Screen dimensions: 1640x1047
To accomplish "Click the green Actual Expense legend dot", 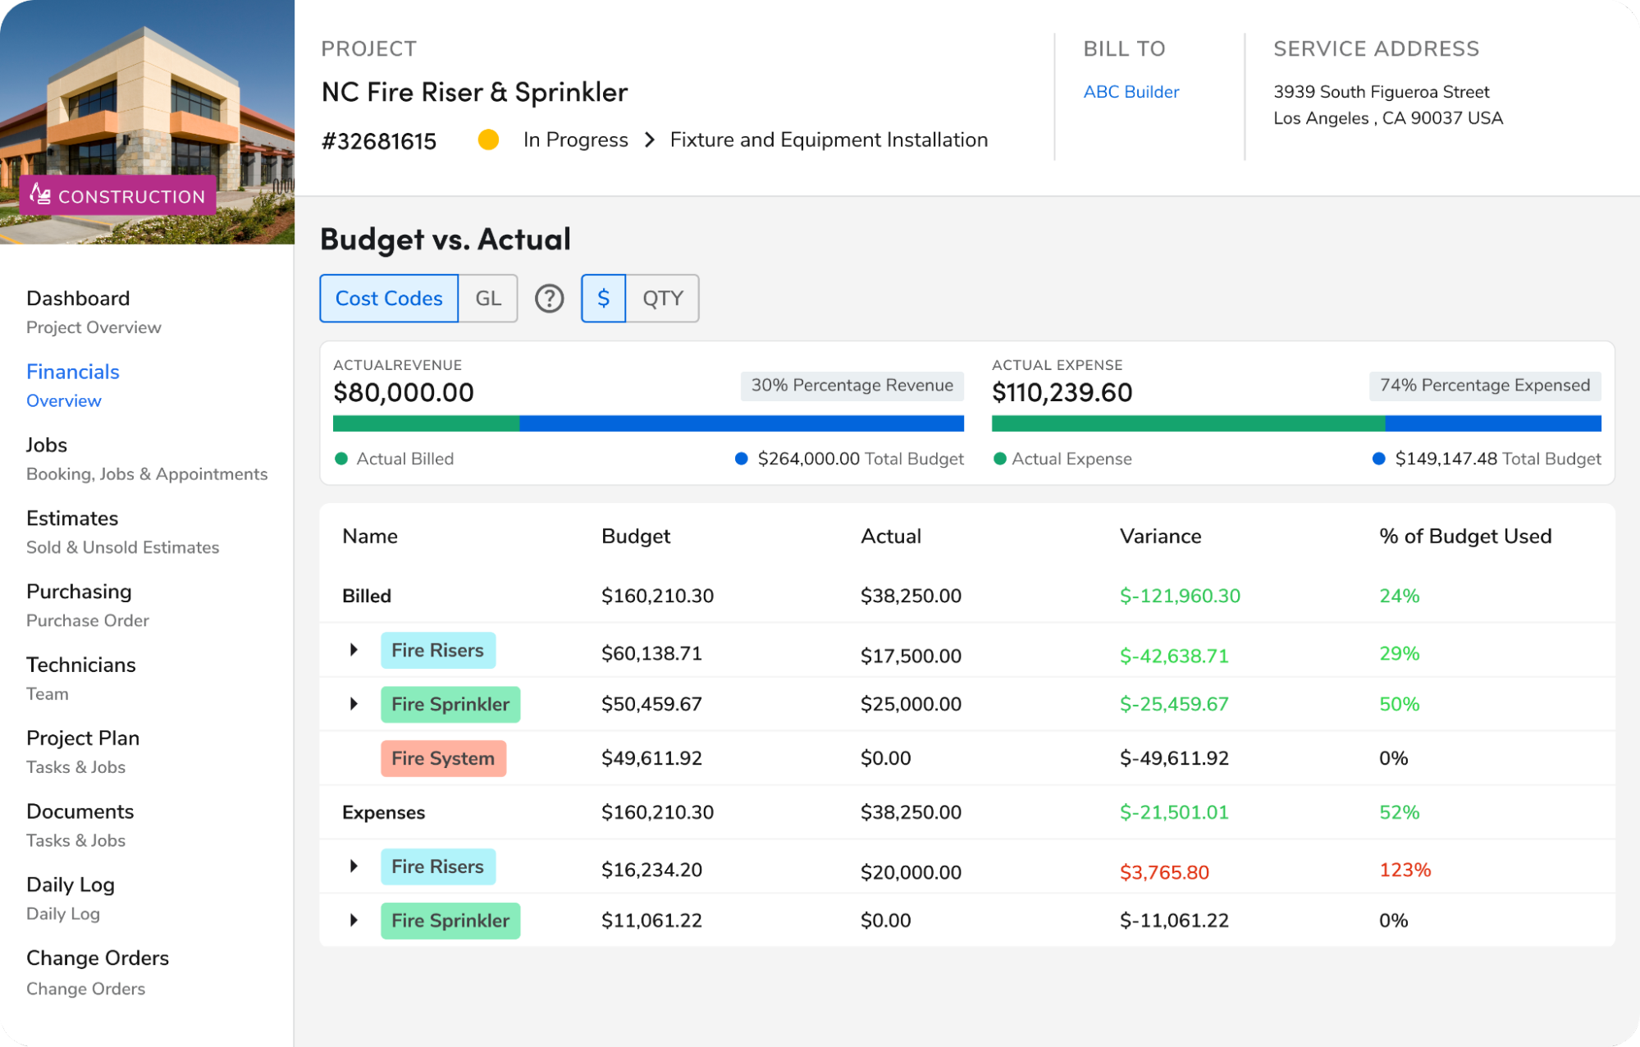I will (x=999, y=459).
